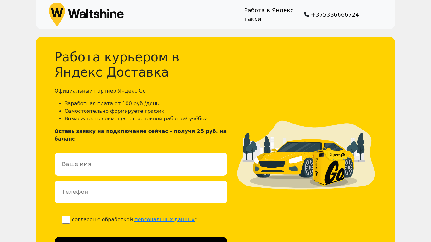
Task: Click Возможность совмещать с основной работой item
Action: (136, 119)
